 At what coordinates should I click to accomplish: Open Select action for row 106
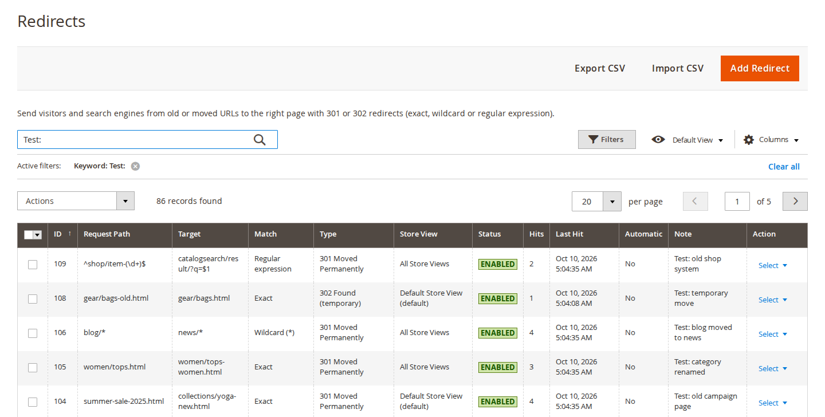pyautogui.click(x=772, y=334)
